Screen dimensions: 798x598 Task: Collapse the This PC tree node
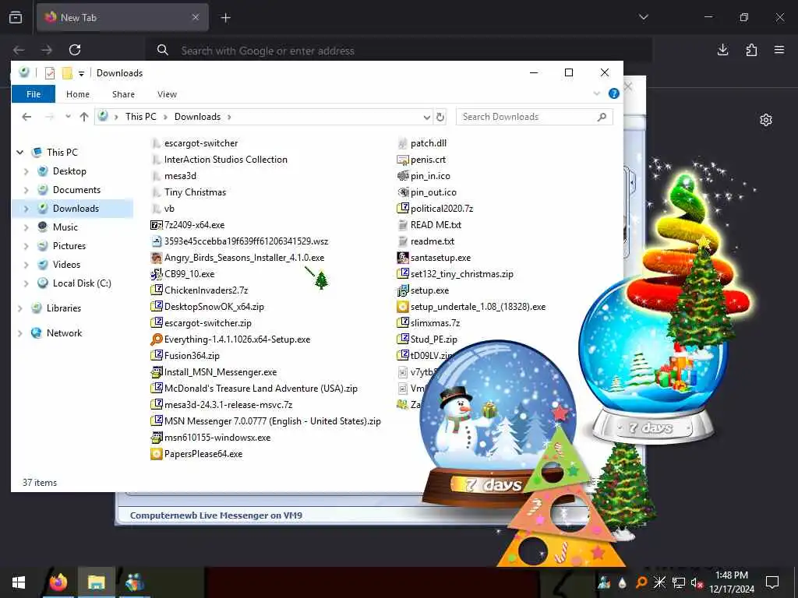point(19,152)
